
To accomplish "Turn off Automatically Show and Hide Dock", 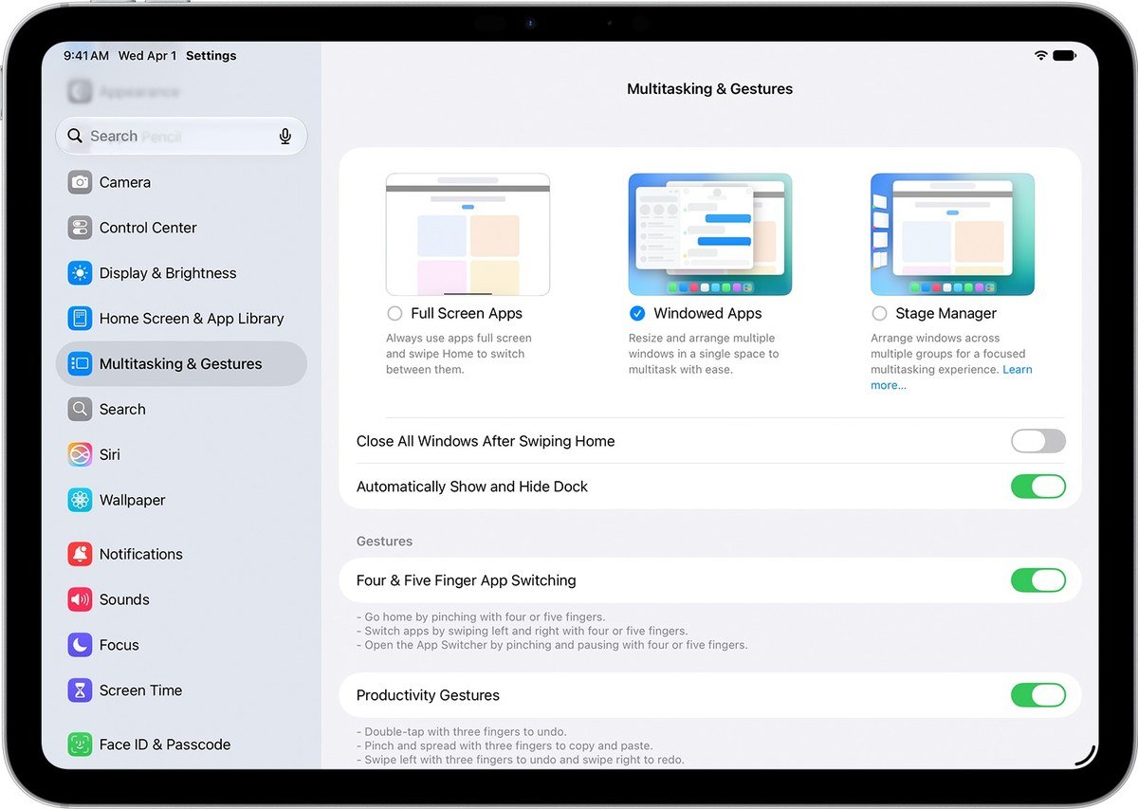I will click(1038, 487).
